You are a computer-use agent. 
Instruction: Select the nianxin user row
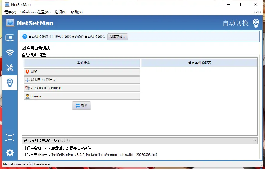tap(82, 96)
